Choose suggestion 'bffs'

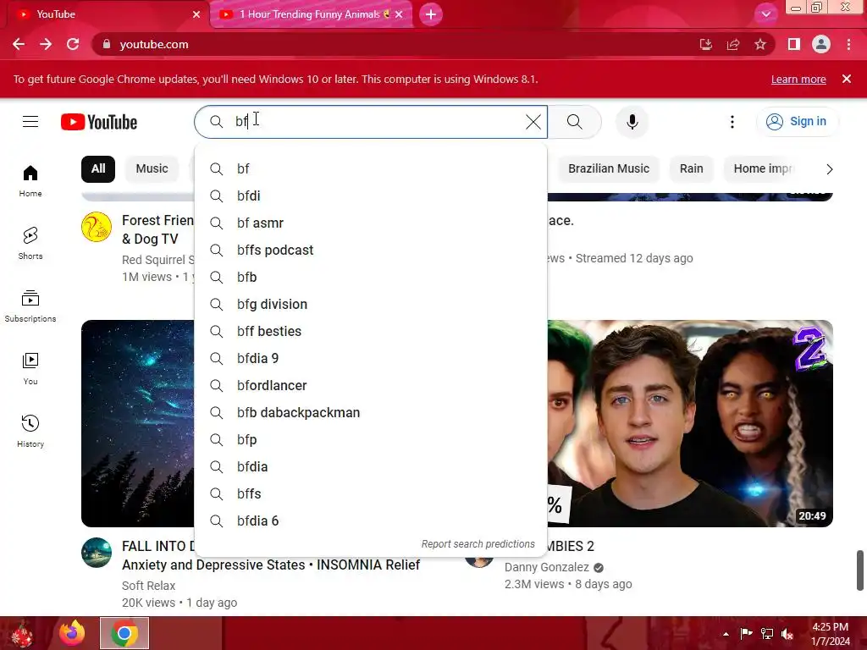pos(371,493)
